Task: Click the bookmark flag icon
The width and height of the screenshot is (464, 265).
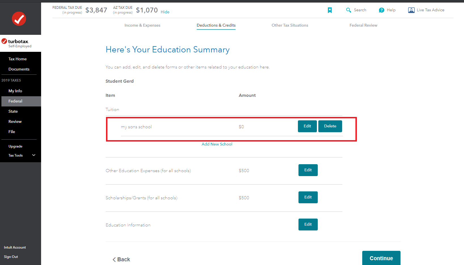Action: coord(330,10)
